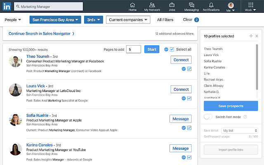Expand the People filter dropdown
264x165 pixels.
point(13,19)
